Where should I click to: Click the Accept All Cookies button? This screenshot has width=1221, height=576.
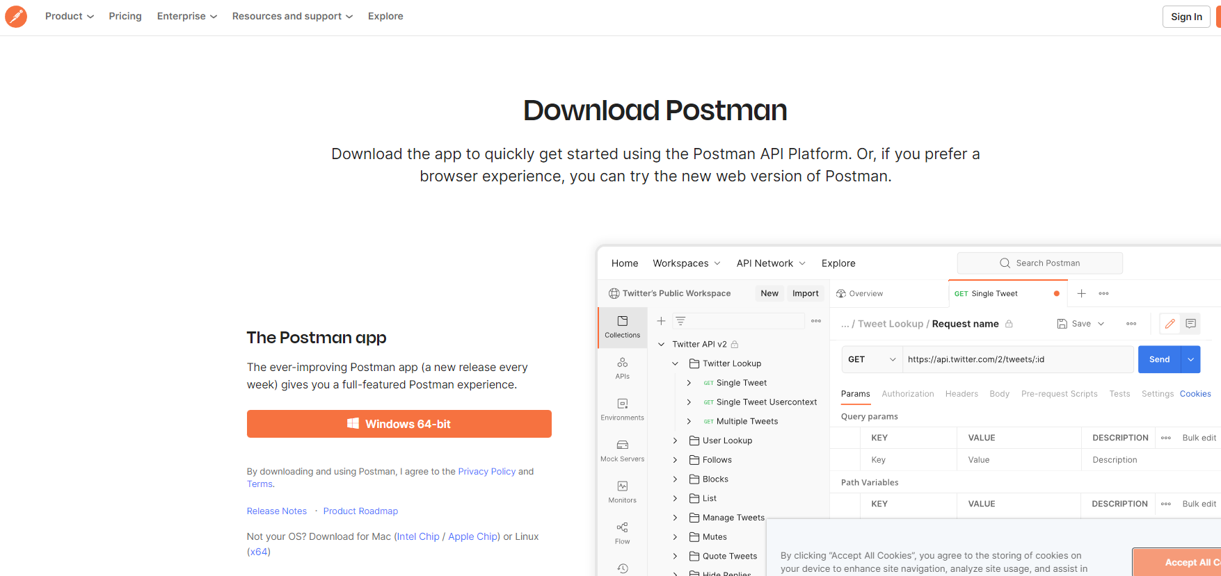(1176, 562)
